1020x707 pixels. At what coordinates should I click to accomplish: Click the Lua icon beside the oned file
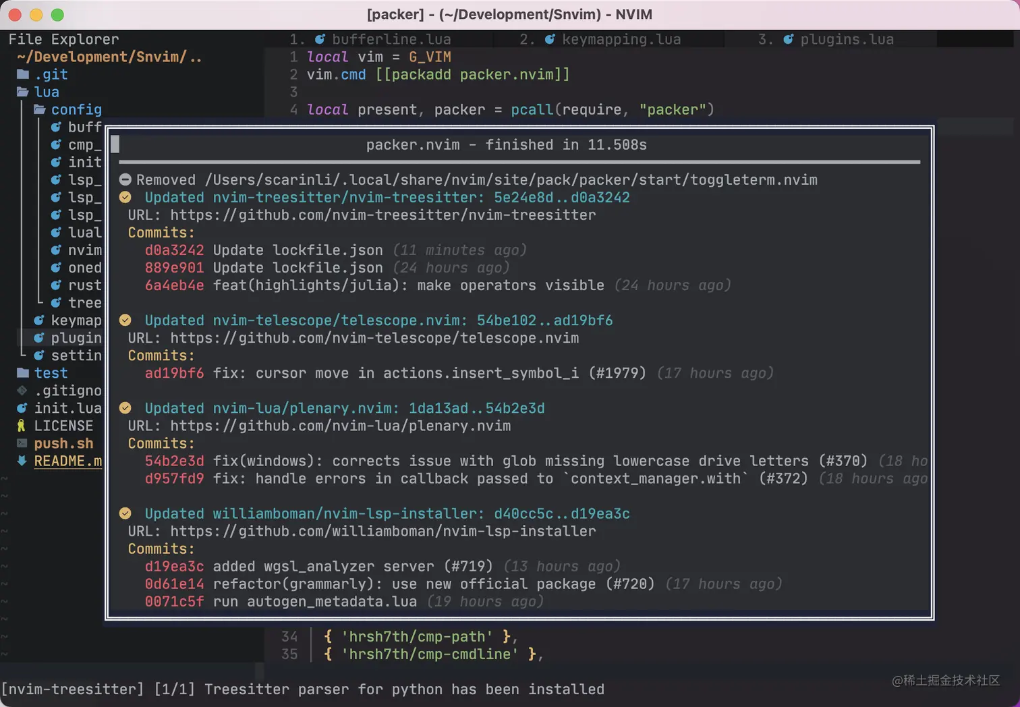(x=56, y=267)
